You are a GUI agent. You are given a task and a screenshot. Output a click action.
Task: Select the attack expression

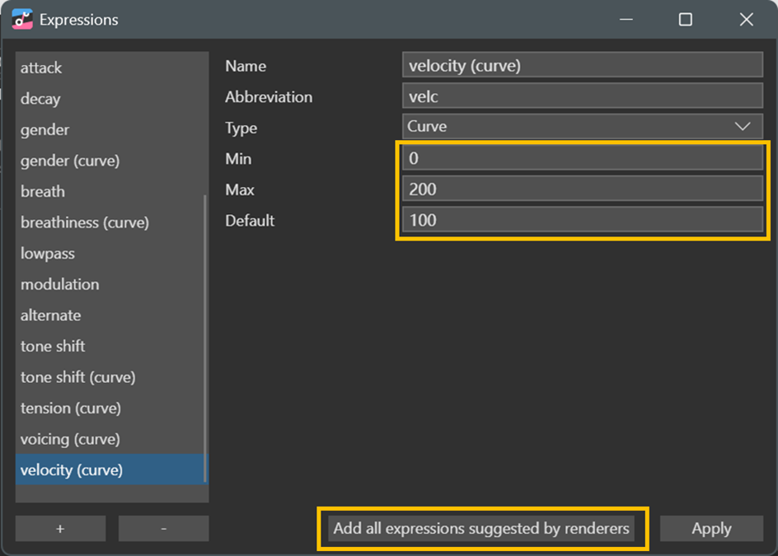pos(111,68)
